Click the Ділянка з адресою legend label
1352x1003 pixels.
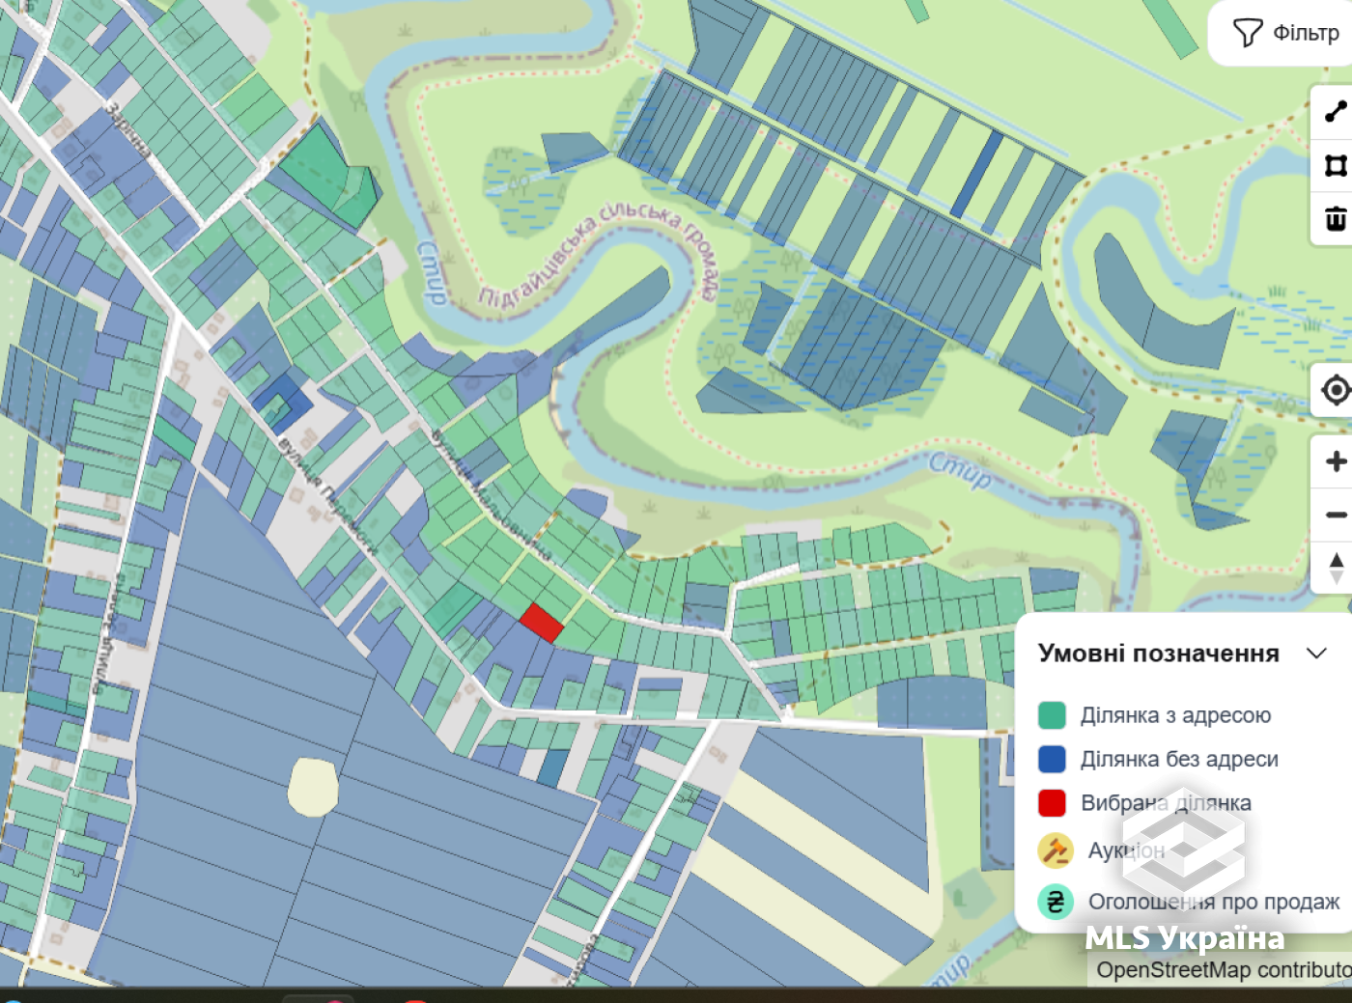(x=1175, y=715)
